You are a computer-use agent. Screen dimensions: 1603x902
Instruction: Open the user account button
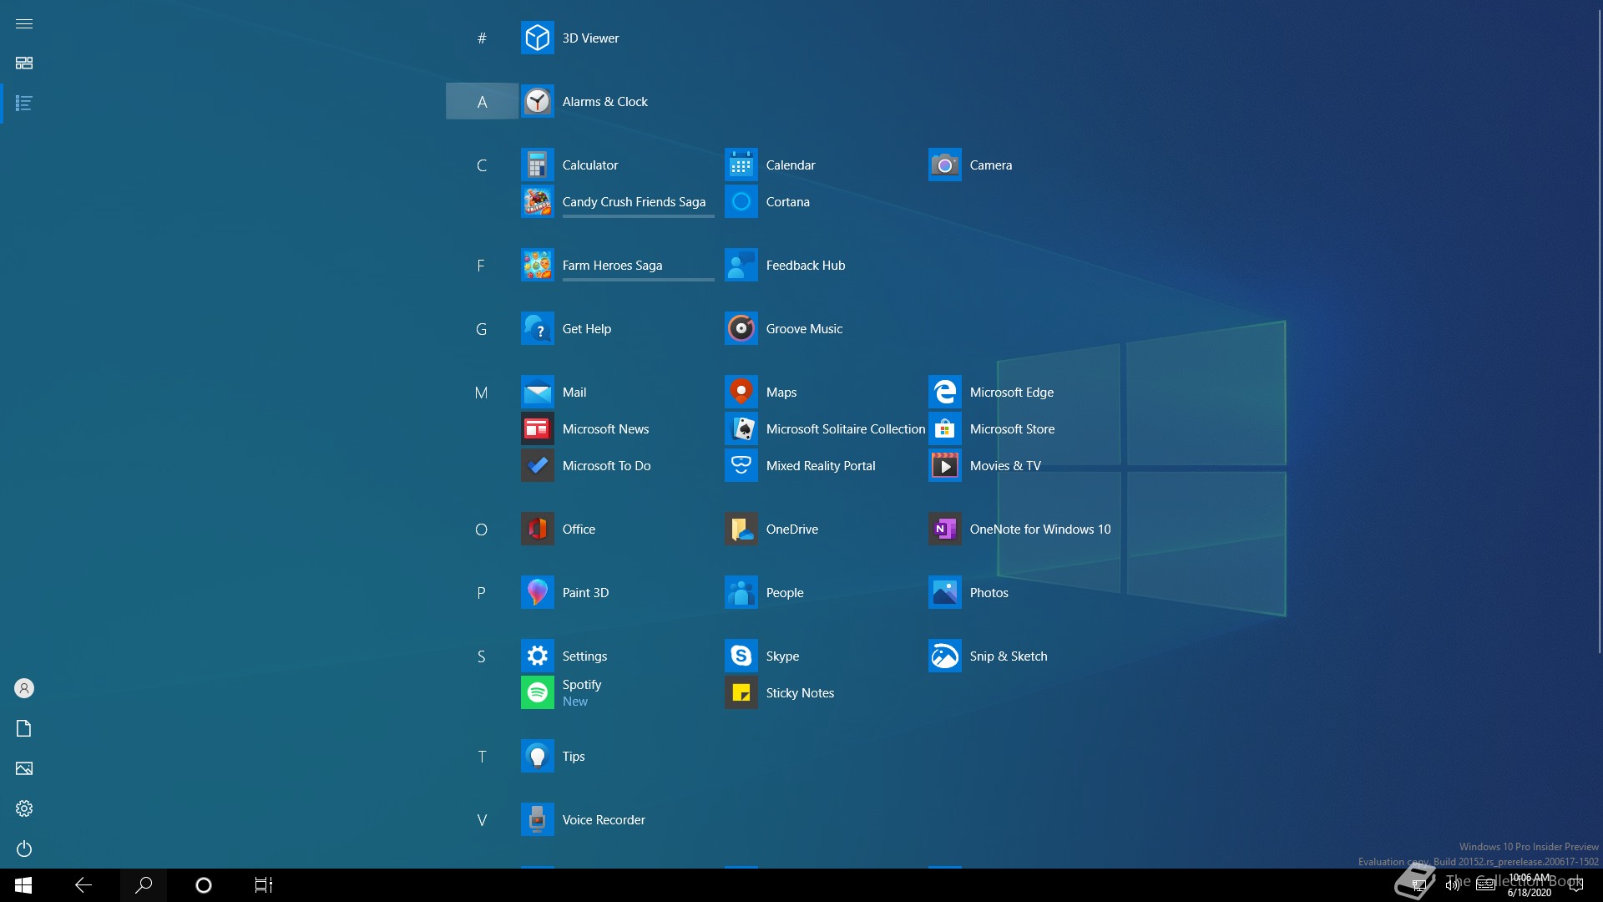24,688
